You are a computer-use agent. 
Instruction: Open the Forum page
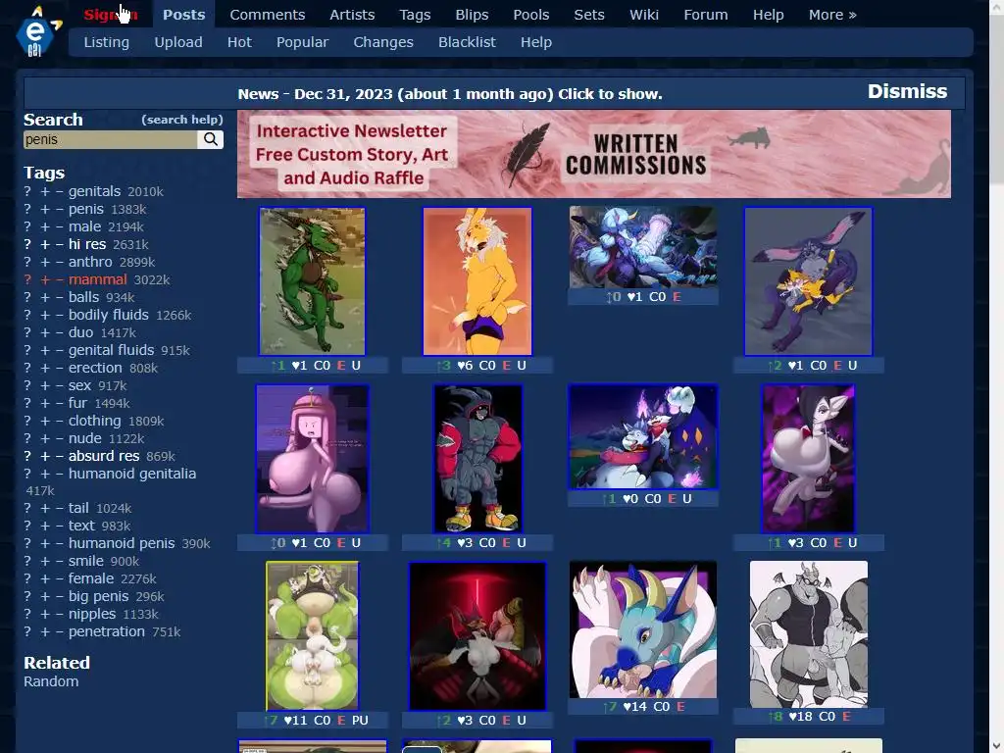pyautogui.click(x=706, y=15)
